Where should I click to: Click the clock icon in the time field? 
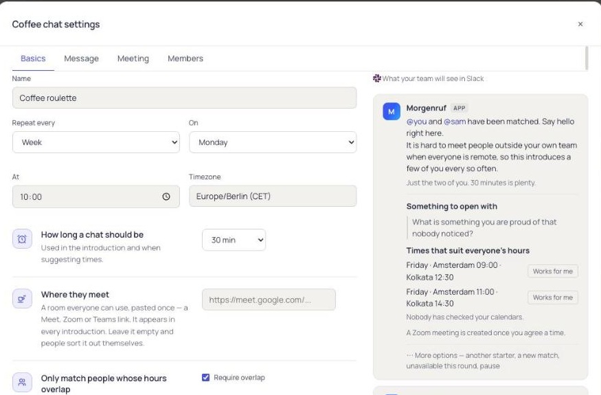(x=166, y=196)
